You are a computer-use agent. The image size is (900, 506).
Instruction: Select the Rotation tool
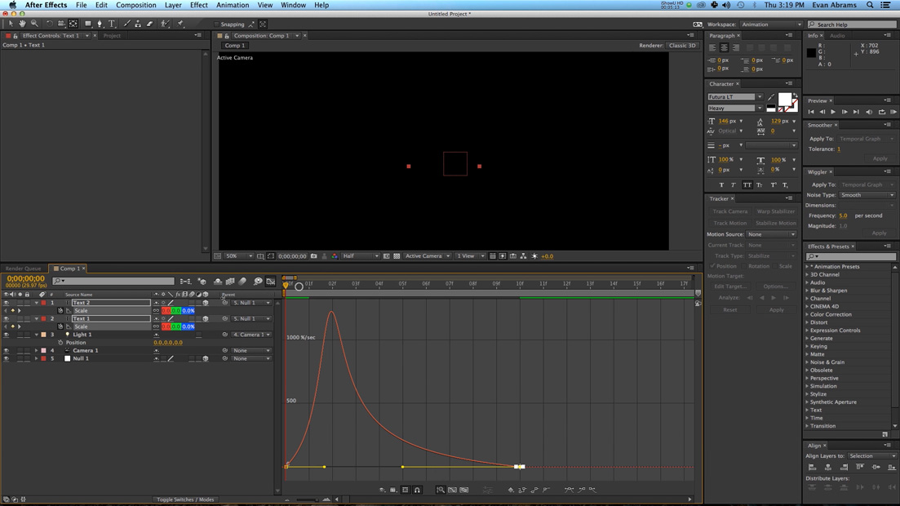click(49, 24)
